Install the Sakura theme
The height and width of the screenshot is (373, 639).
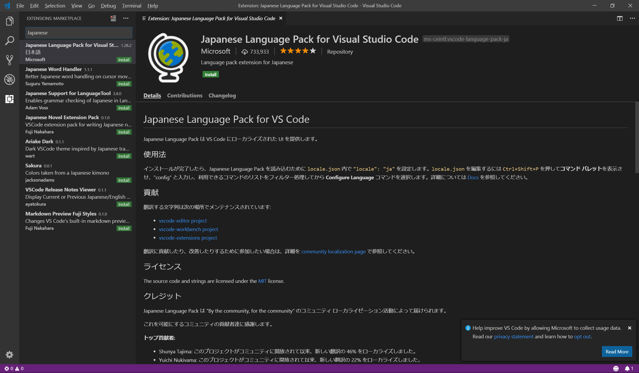(x=124, y=180)
